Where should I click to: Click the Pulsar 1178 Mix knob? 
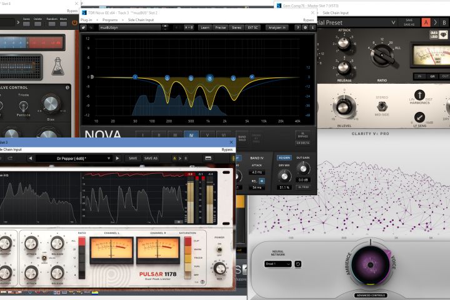[x=219, y=269]
